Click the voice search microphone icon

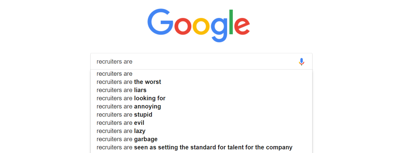coord(301,62)
